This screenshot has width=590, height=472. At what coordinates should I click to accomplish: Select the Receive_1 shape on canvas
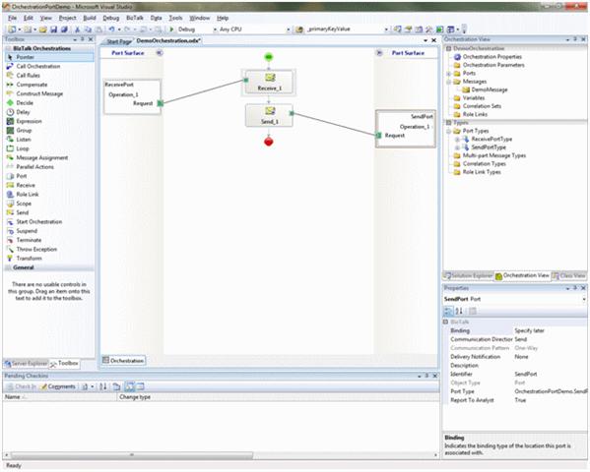coord(269,83)
